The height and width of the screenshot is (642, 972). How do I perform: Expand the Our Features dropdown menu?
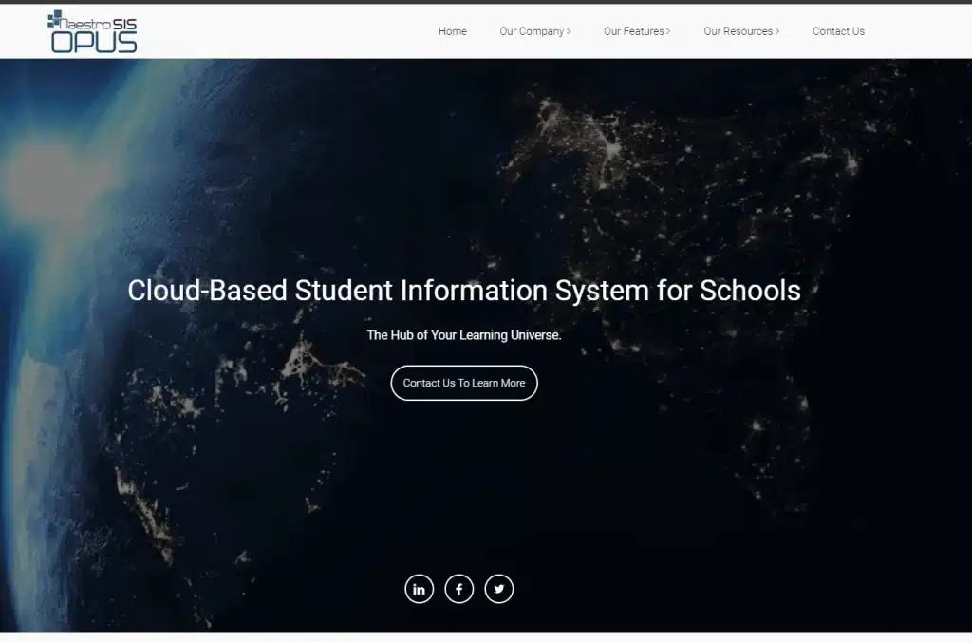(x=637, y=31)
